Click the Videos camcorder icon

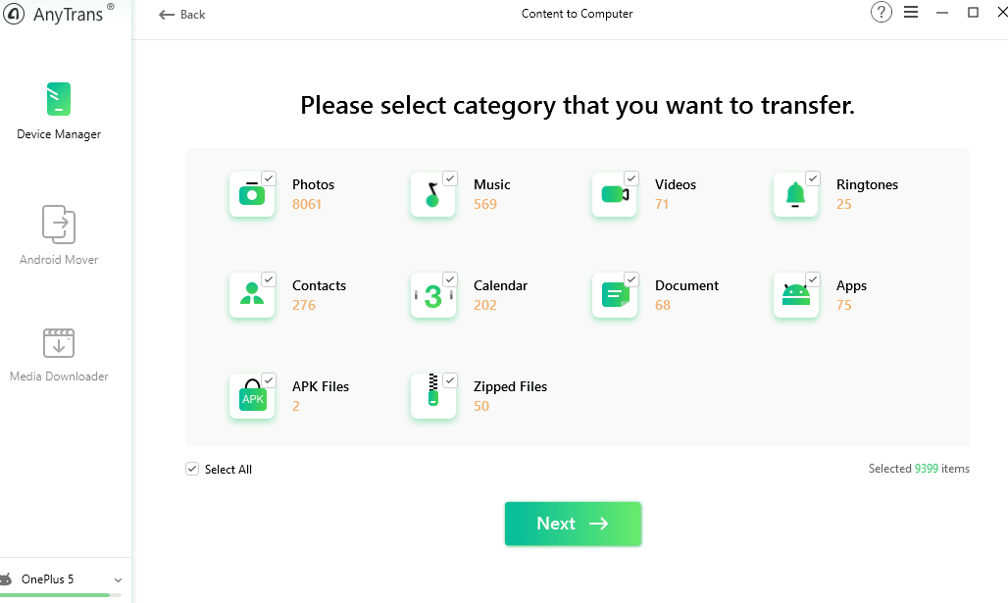point(615,195)
